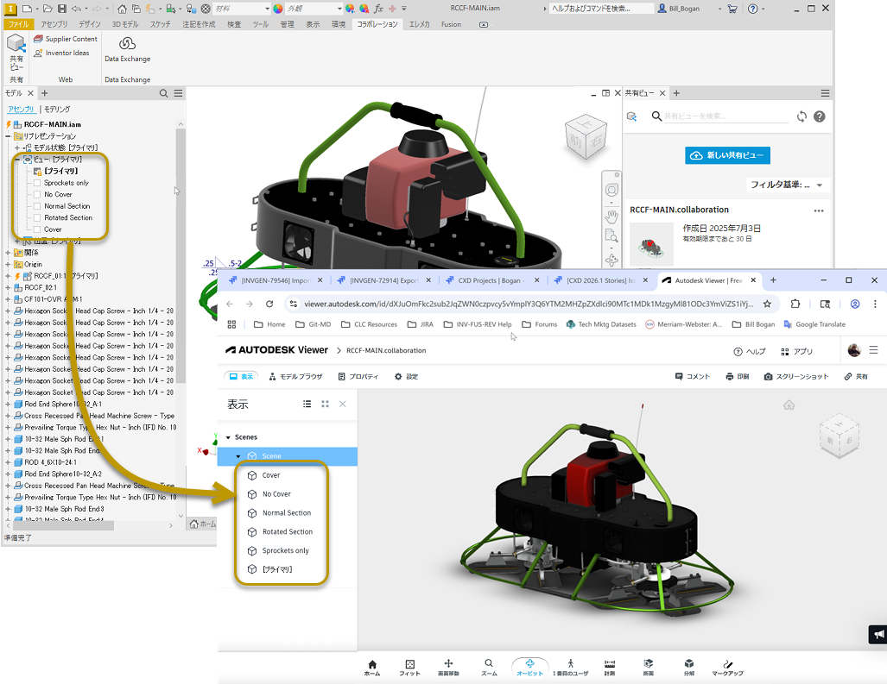Click the shared view ribbon button
The height and width of the screenshot is (684, 887).
[x=16, y=52]
